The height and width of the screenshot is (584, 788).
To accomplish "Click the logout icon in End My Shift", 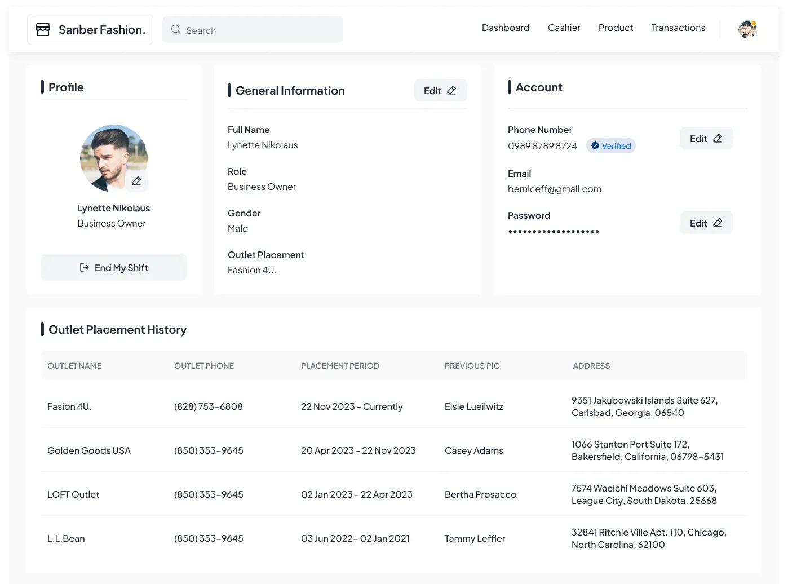I will tap(85, 267).
